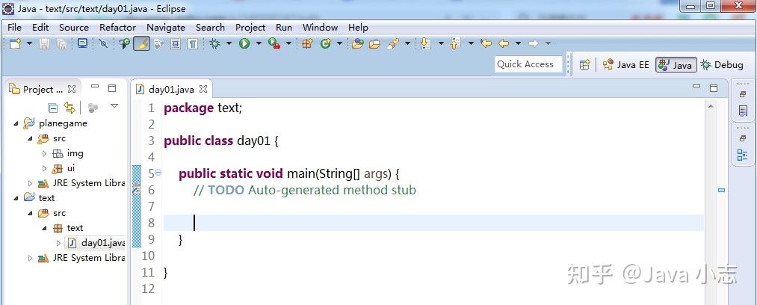Switch to the Java EE perspective
The width and height of the screenshot is (757, 305).
coord(625,65)
